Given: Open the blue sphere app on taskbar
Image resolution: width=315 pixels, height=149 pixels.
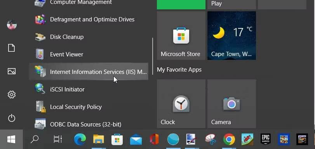Looking at the screenshot, I should coord(173,139).
